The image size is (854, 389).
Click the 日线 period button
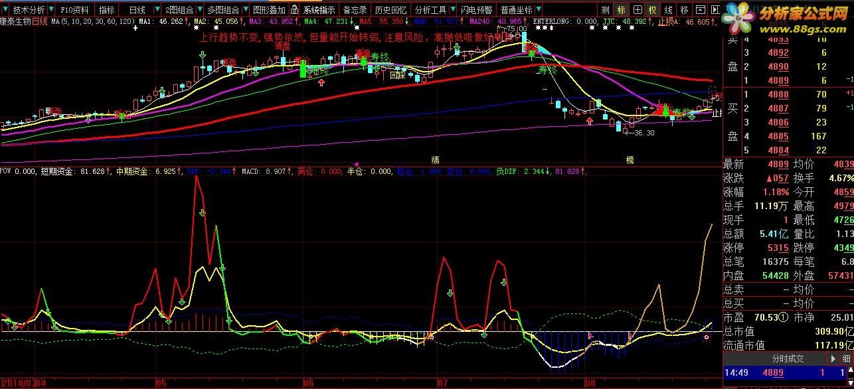click(x=137, y=10)
